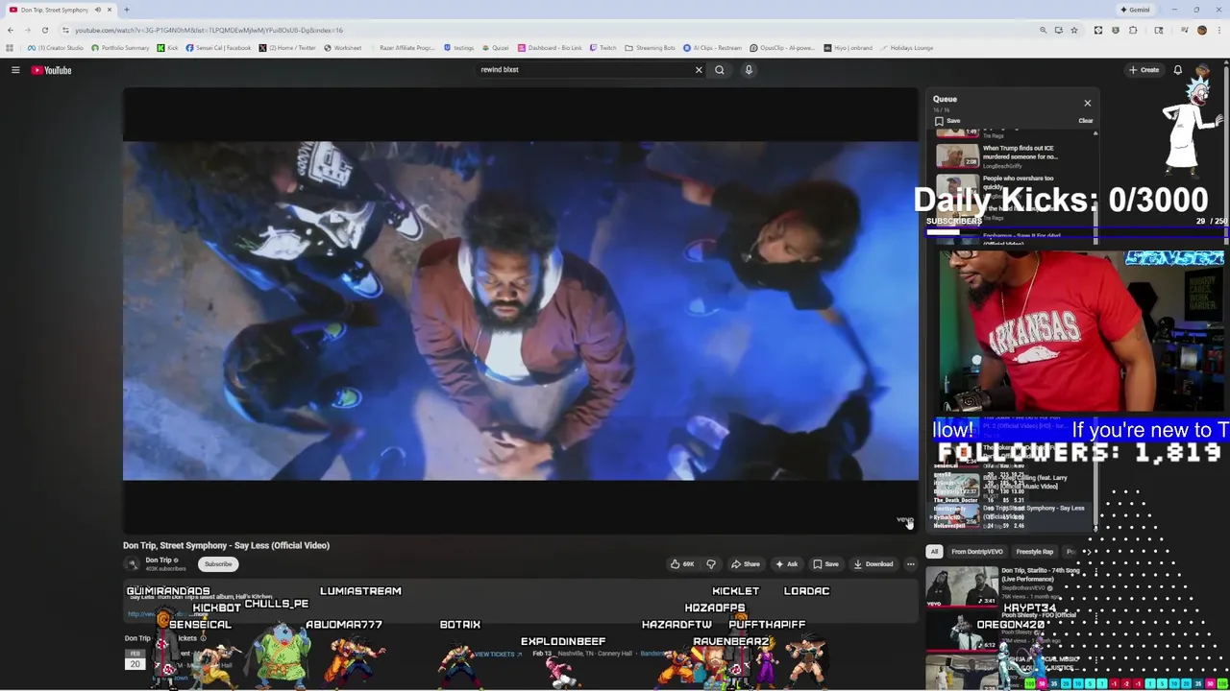
Task: Reload the page in the browser
Action: [x=44, y=30]
